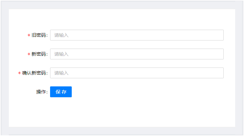Click 请输入 placeholder in confirm password box
Screen dimensions: 244x136
tap(61, 73)
